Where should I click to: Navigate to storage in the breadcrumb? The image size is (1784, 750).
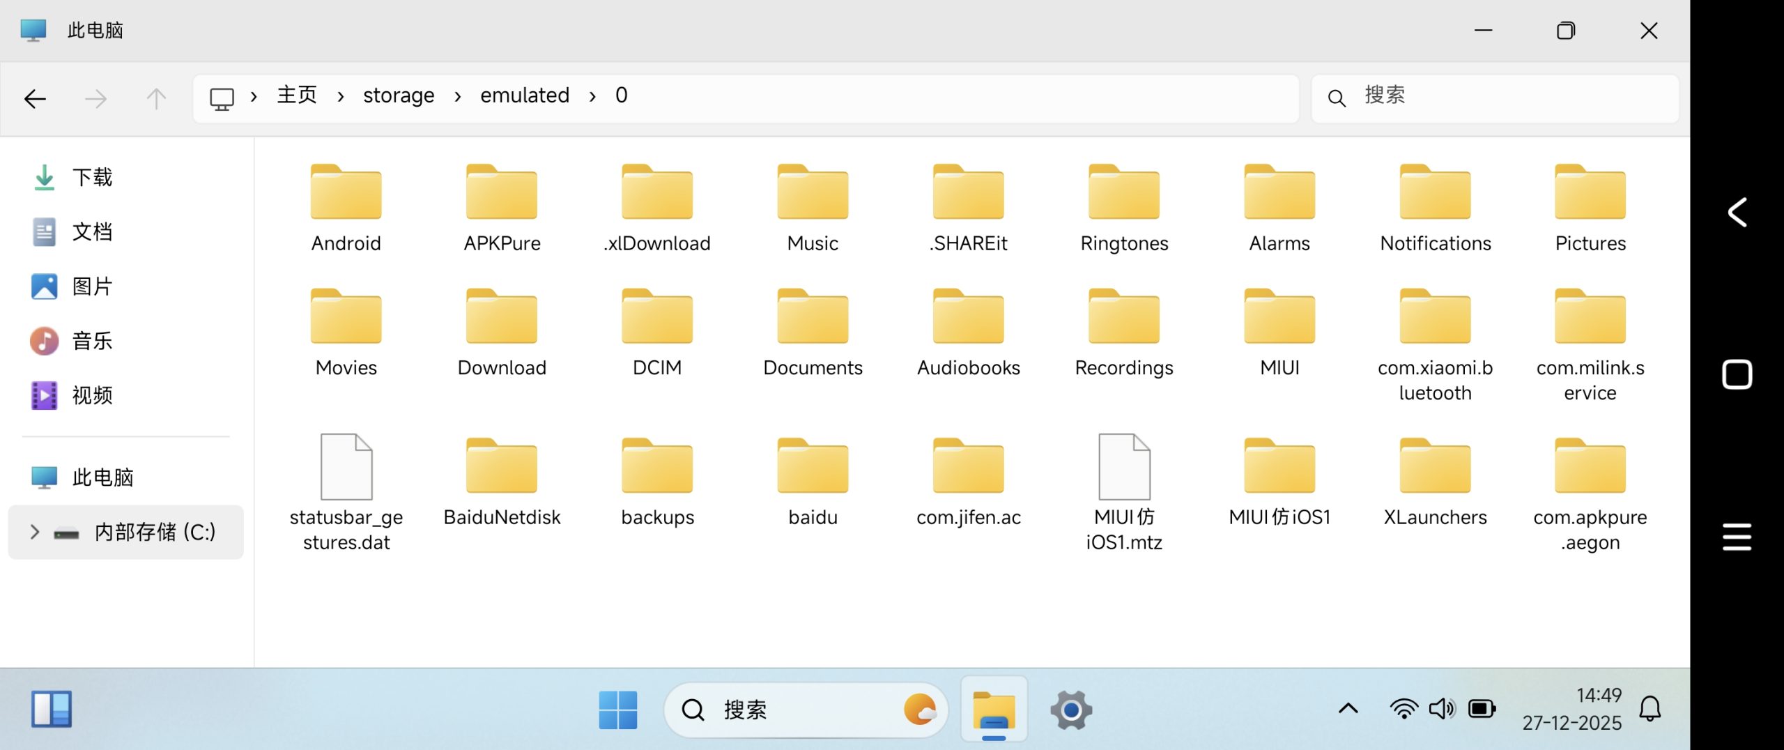click(398, 95)
